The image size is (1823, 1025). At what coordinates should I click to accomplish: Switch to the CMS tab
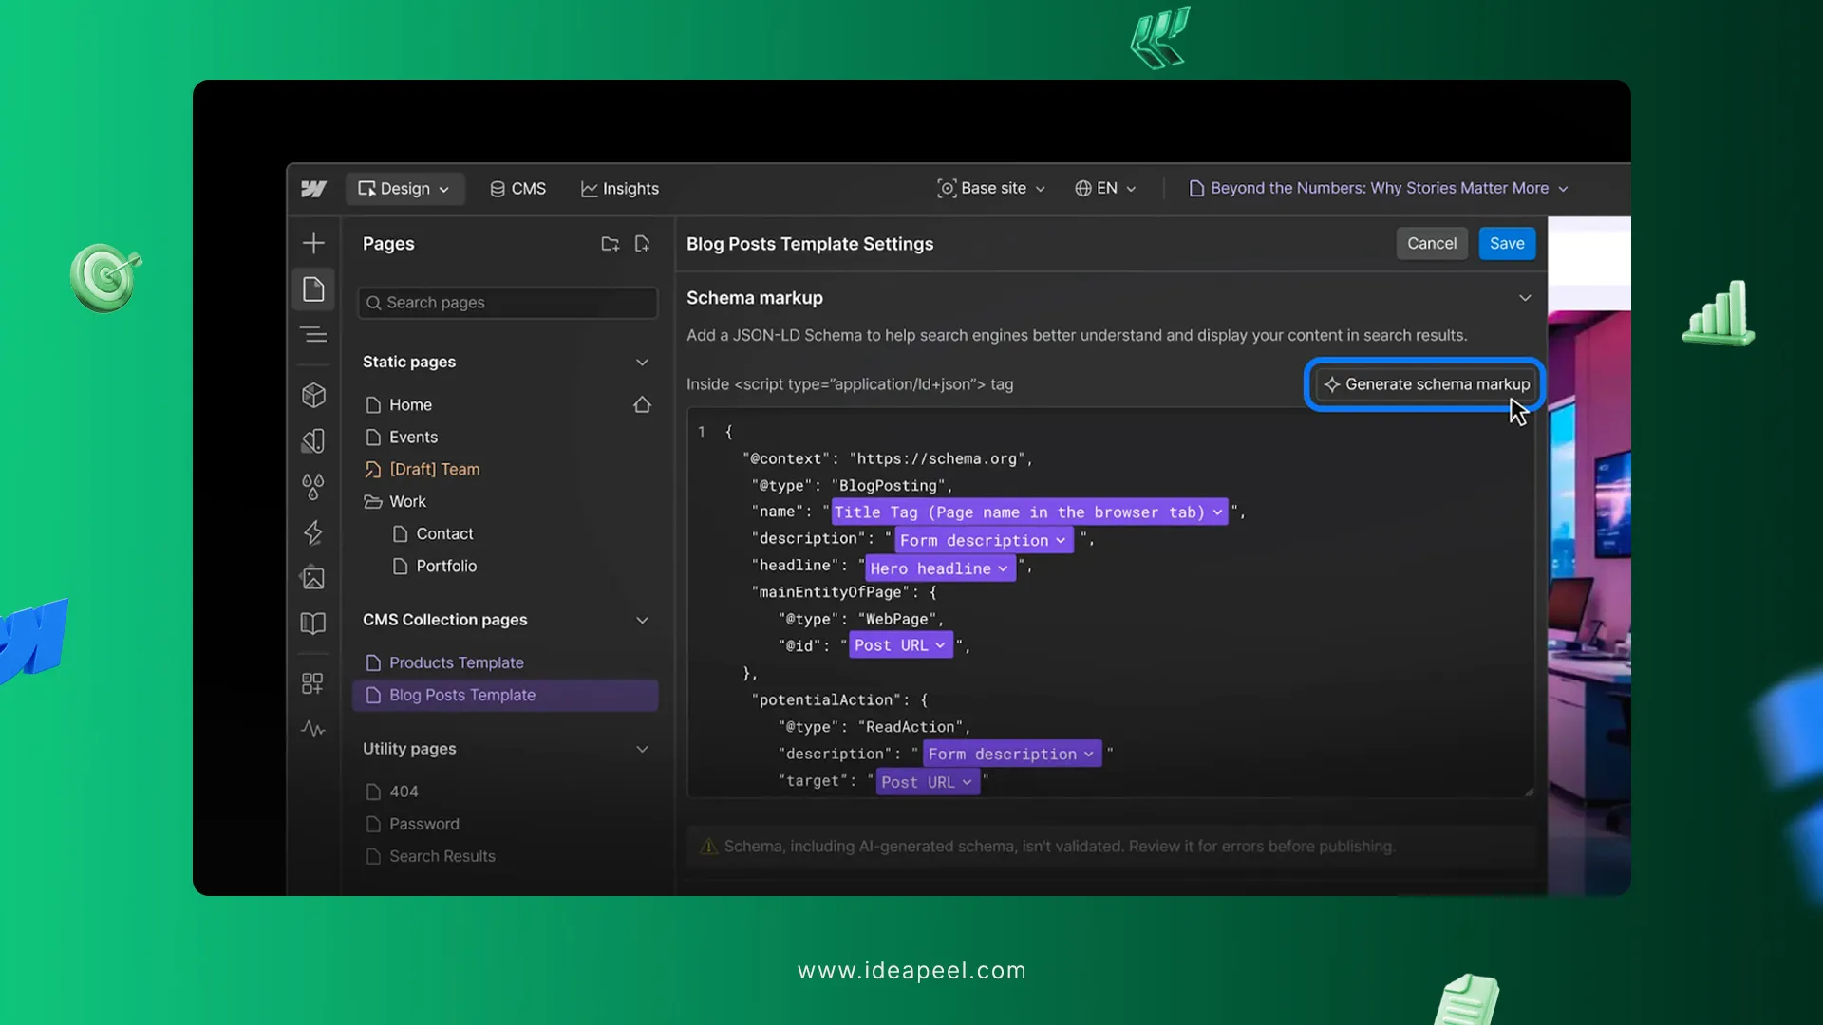tap(517, 188)
